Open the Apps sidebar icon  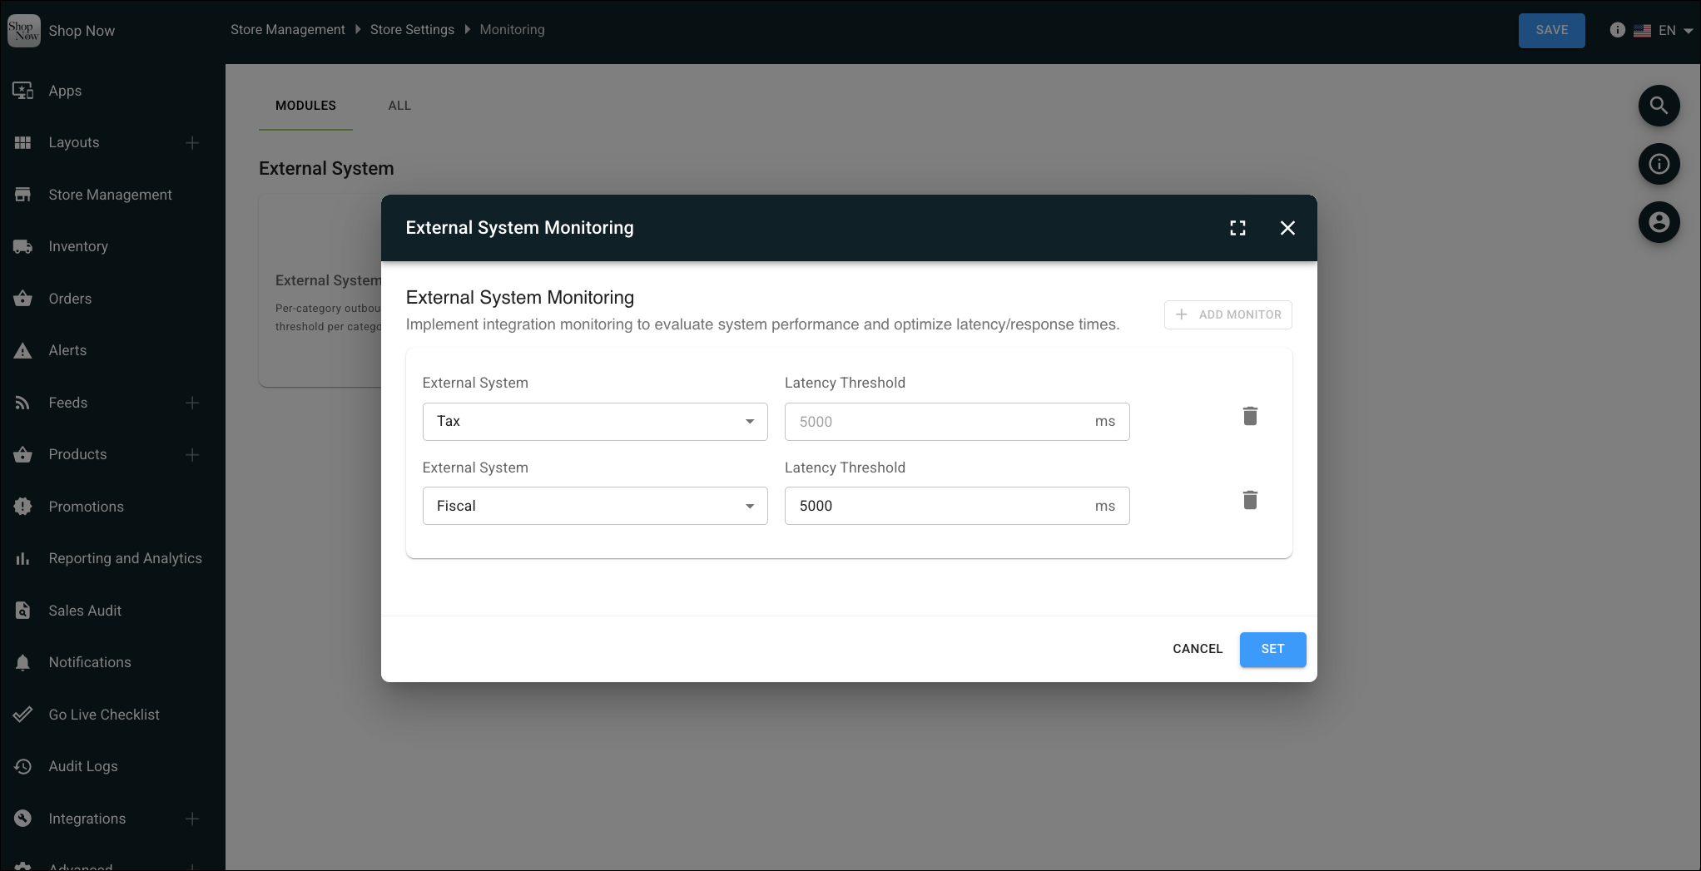(23, 91)
